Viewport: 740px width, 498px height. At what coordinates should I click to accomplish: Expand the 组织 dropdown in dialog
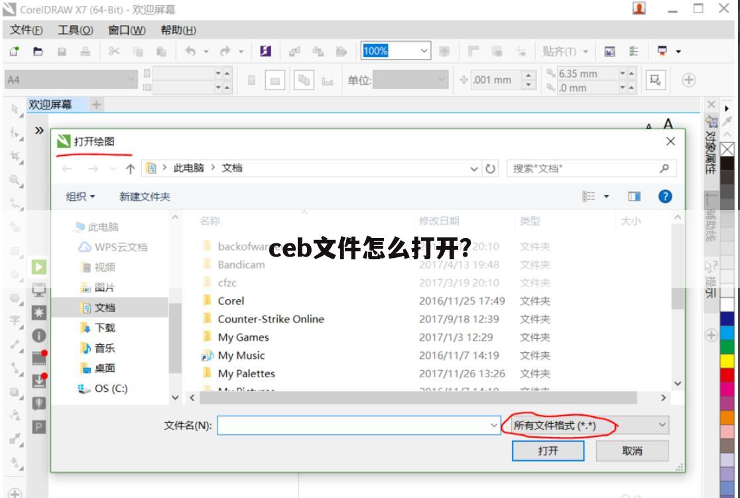[80, 197]
